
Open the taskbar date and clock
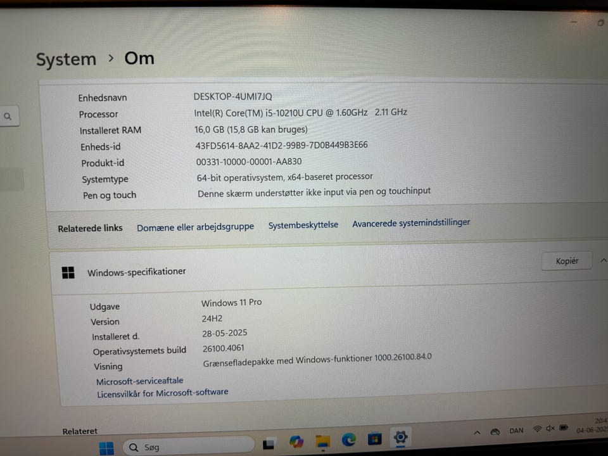click(592, 425)
